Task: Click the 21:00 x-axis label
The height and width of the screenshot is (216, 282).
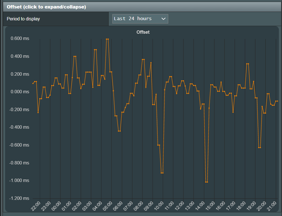Action: pyautogui.click(x=272, y=206)
